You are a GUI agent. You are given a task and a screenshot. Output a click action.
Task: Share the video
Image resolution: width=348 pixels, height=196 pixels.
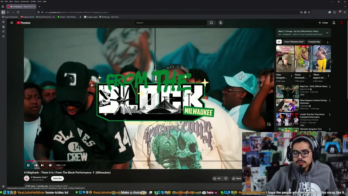[x=237, y=179]
